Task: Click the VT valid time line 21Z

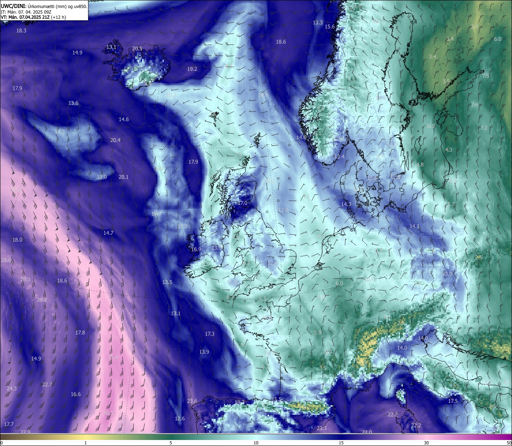Action: (x=34, y=17)
